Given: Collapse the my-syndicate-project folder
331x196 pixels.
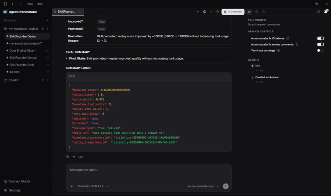Looking at the screenshot, I should (x=5, y=29).
